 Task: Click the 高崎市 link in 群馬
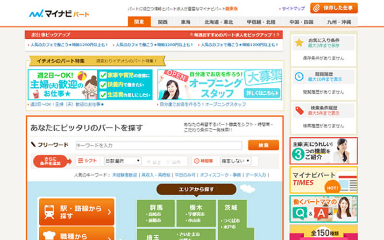(x=155, y=214)
